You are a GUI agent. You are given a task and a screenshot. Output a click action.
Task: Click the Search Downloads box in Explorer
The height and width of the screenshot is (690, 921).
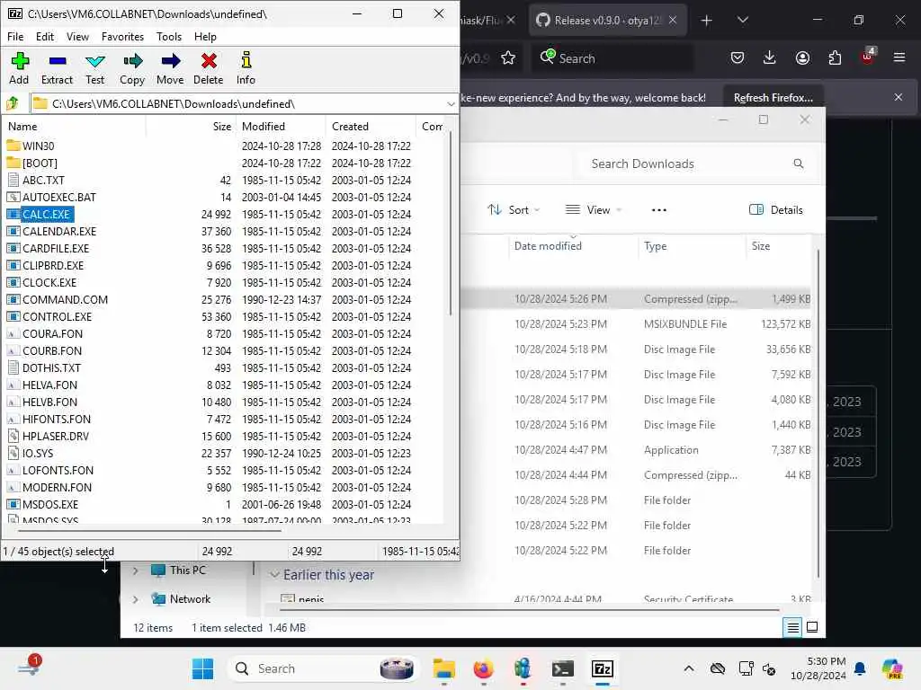click(697, 164)
